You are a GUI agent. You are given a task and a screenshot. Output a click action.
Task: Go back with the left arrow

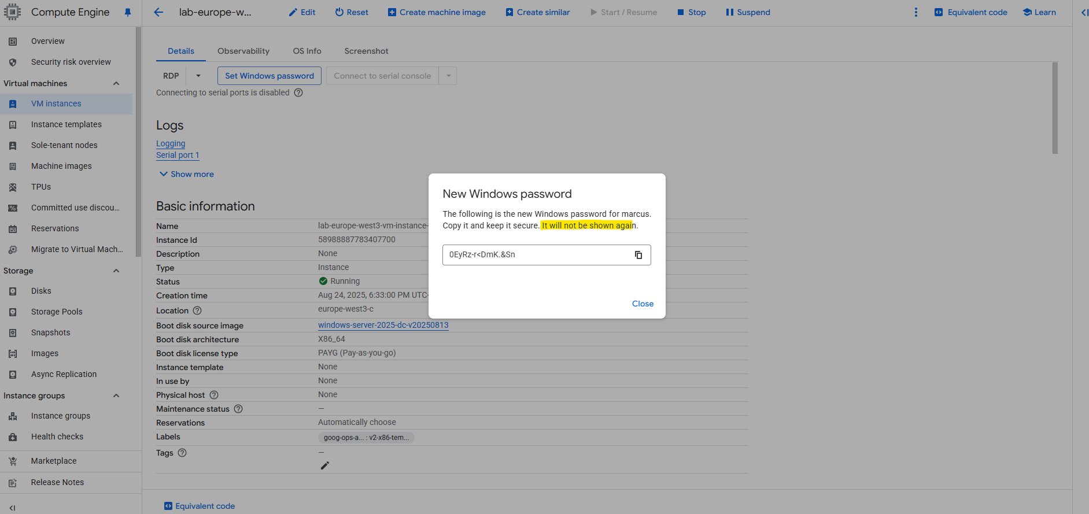point(158,12)
